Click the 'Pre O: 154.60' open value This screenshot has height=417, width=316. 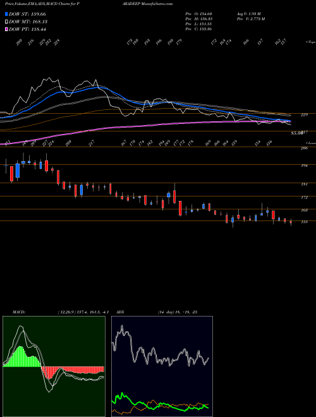coord(198,14)
